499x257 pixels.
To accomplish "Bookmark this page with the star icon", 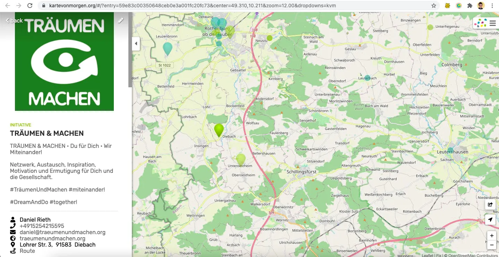I will click(x=434, y=6).
